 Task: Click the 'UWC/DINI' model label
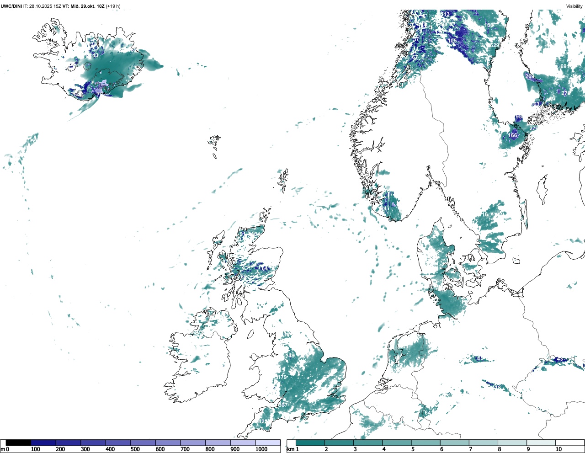[11, 6]
